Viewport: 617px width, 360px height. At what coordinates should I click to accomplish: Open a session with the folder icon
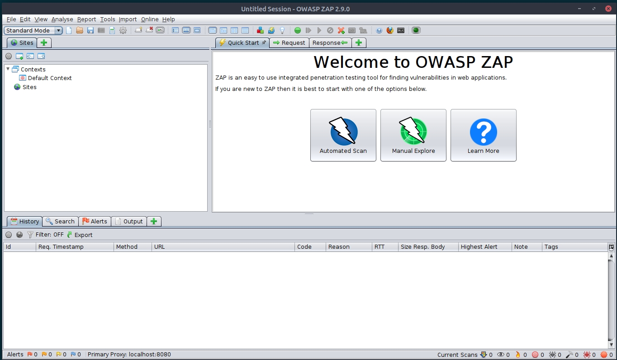pyautogui.click(x=80, y=30)
